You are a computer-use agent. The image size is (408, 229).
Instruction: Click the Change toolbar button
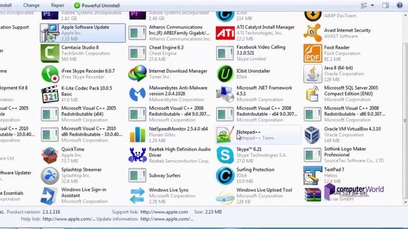pos(31,5)
